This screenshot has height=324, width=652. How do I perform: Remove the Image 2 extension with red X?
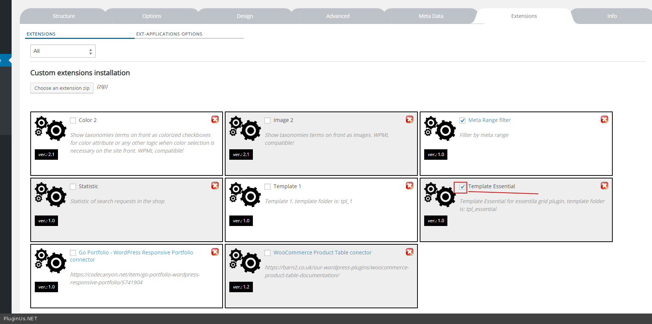click(x=410, y=119)
